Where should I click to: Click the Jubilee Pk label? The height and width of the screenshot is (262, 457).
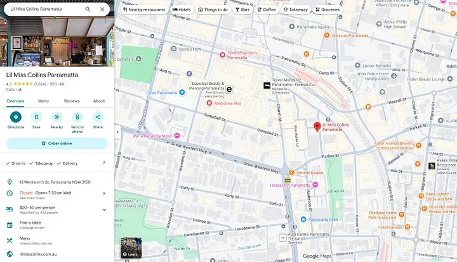point(335,191)
